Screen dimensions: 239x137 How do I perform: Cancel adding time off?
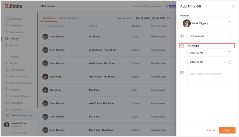coord(211,130)
